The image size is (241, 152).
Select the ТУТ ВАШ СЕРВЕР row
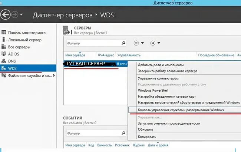[x=95, y=64]
